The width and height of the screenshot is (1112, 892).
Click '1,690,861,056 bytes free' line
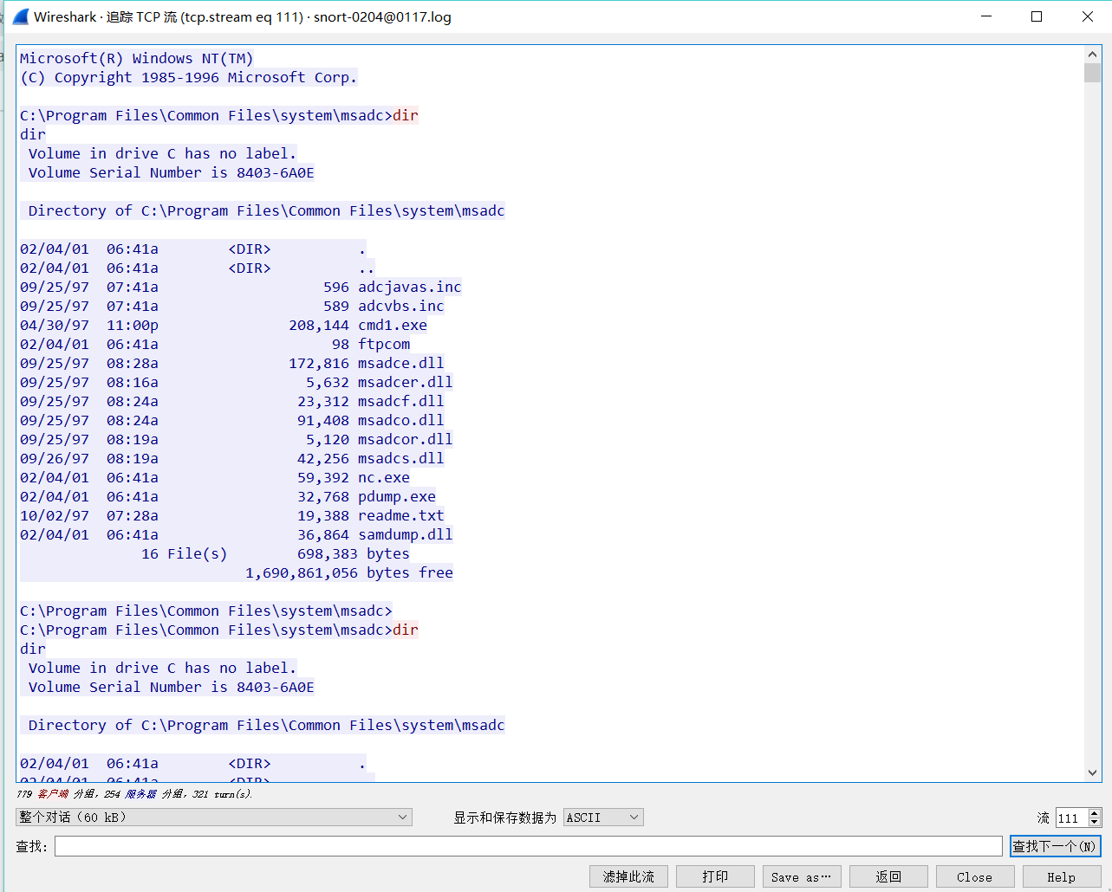tap(349, 572)
